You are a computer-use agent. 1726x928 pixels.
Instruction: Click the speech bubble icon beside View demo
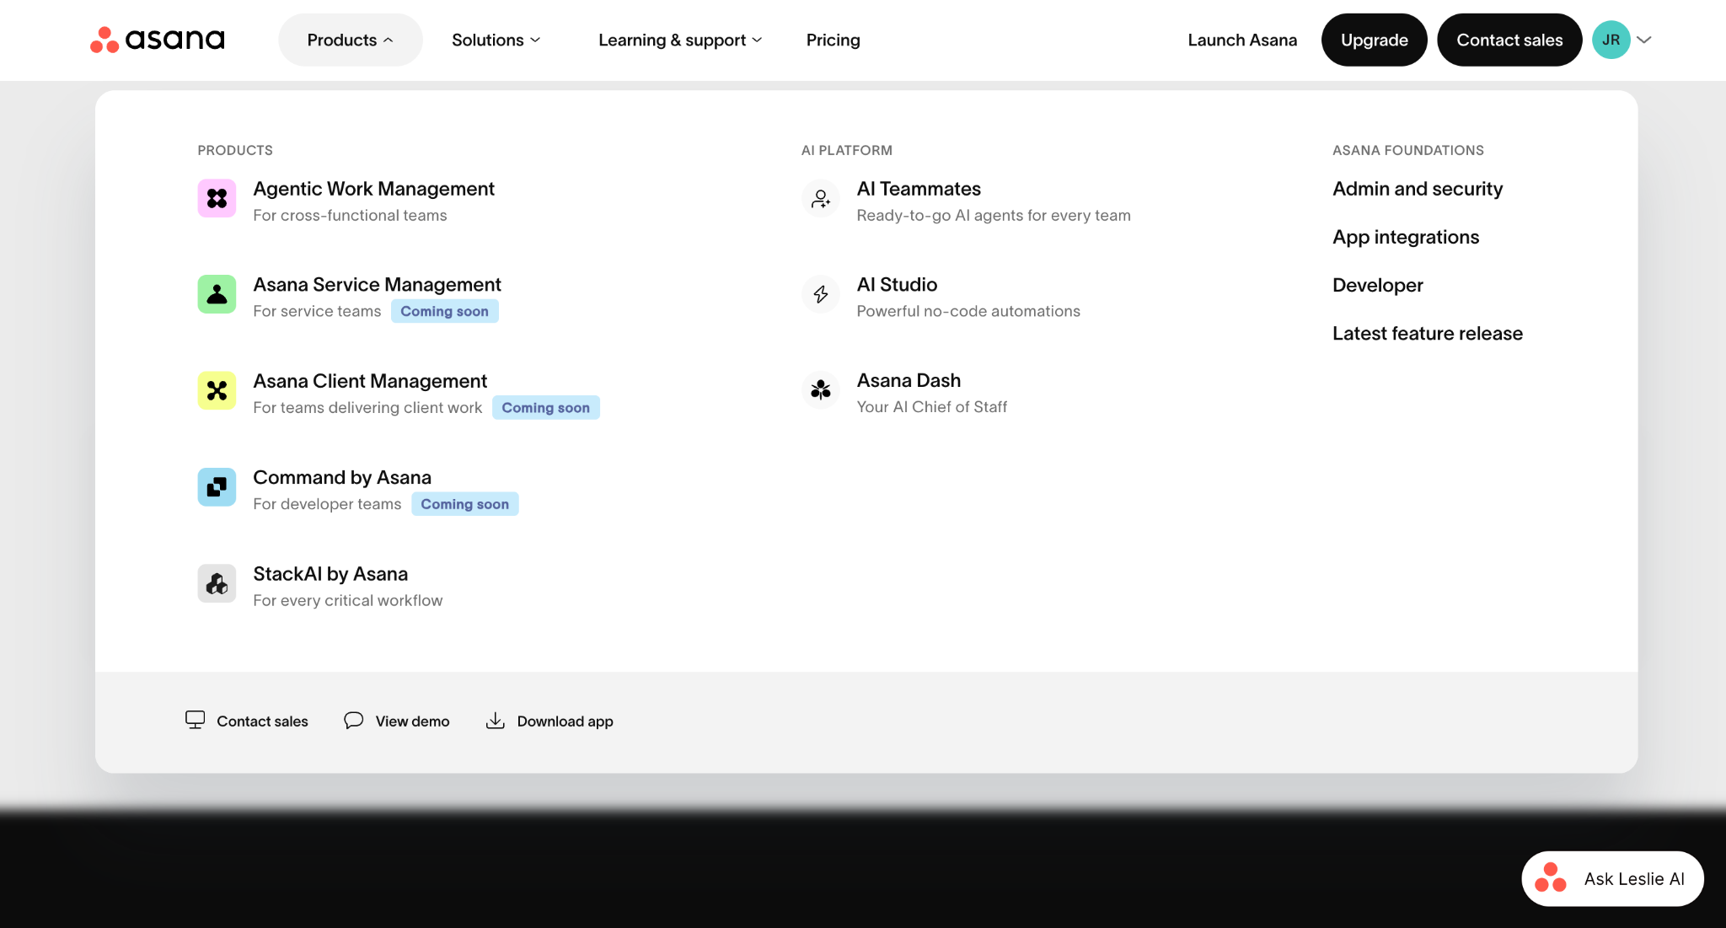point(354,720)
